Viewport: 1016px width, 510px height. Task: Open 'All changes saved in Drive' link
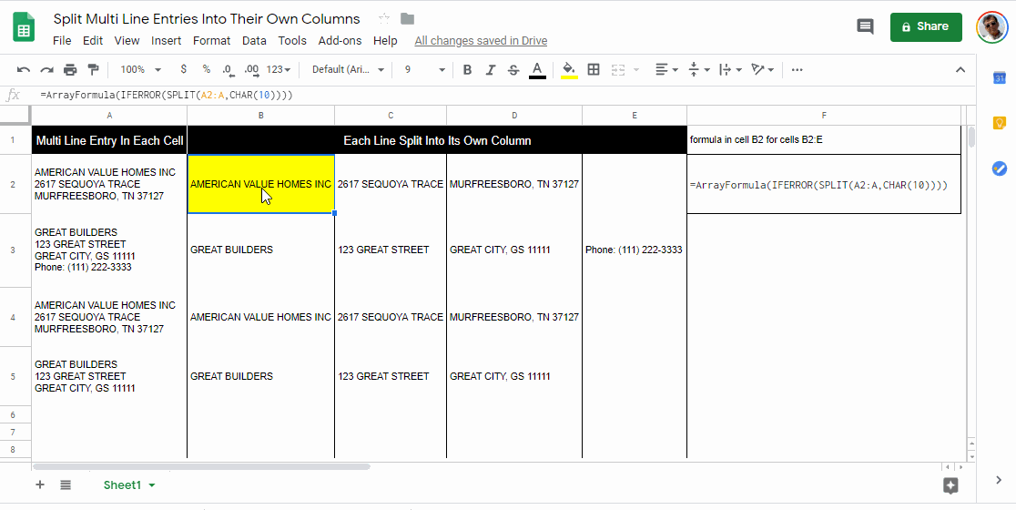[481, 40]
